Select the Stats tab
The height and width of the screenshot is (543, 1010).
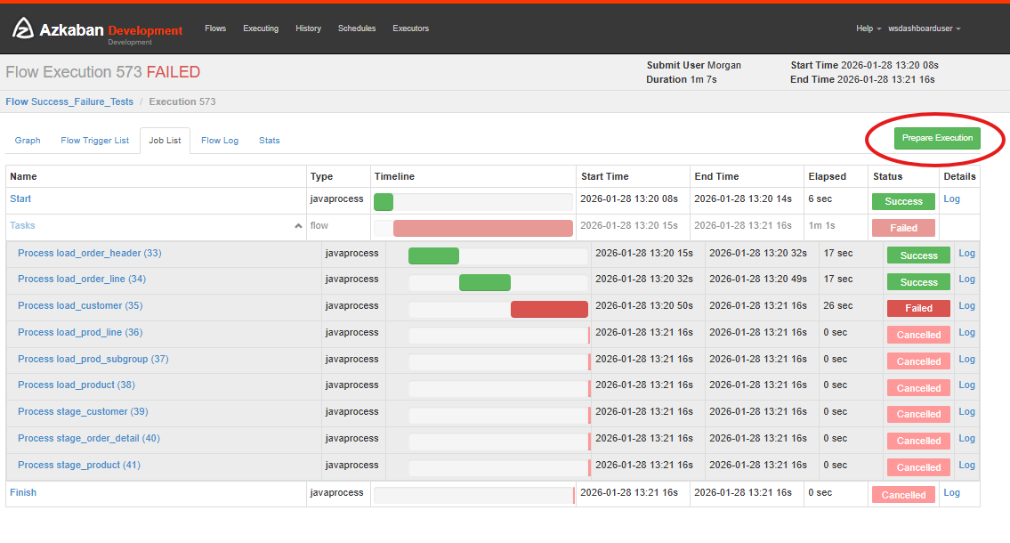[269, 141]
